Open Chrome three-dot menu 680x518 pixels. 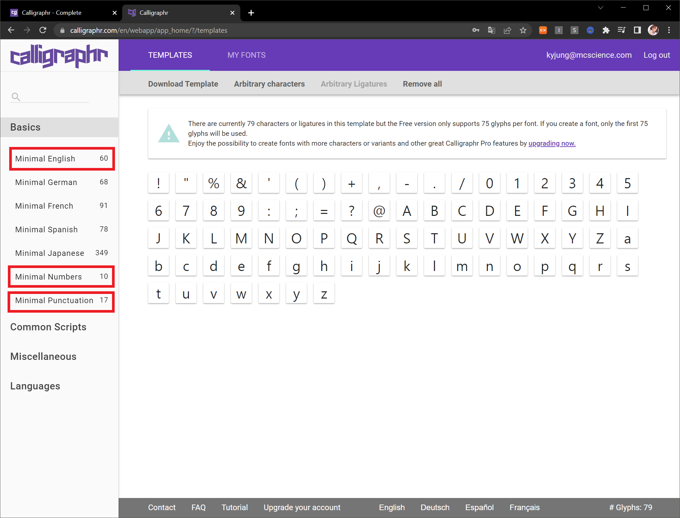669,30
